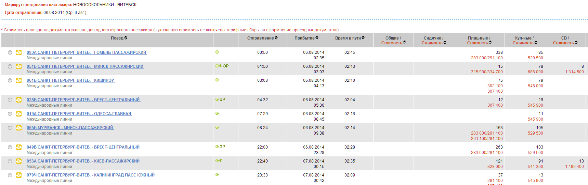588x185 pixels.
Task: Choose the radio button for train 049Б
Action: coord(10,147)
